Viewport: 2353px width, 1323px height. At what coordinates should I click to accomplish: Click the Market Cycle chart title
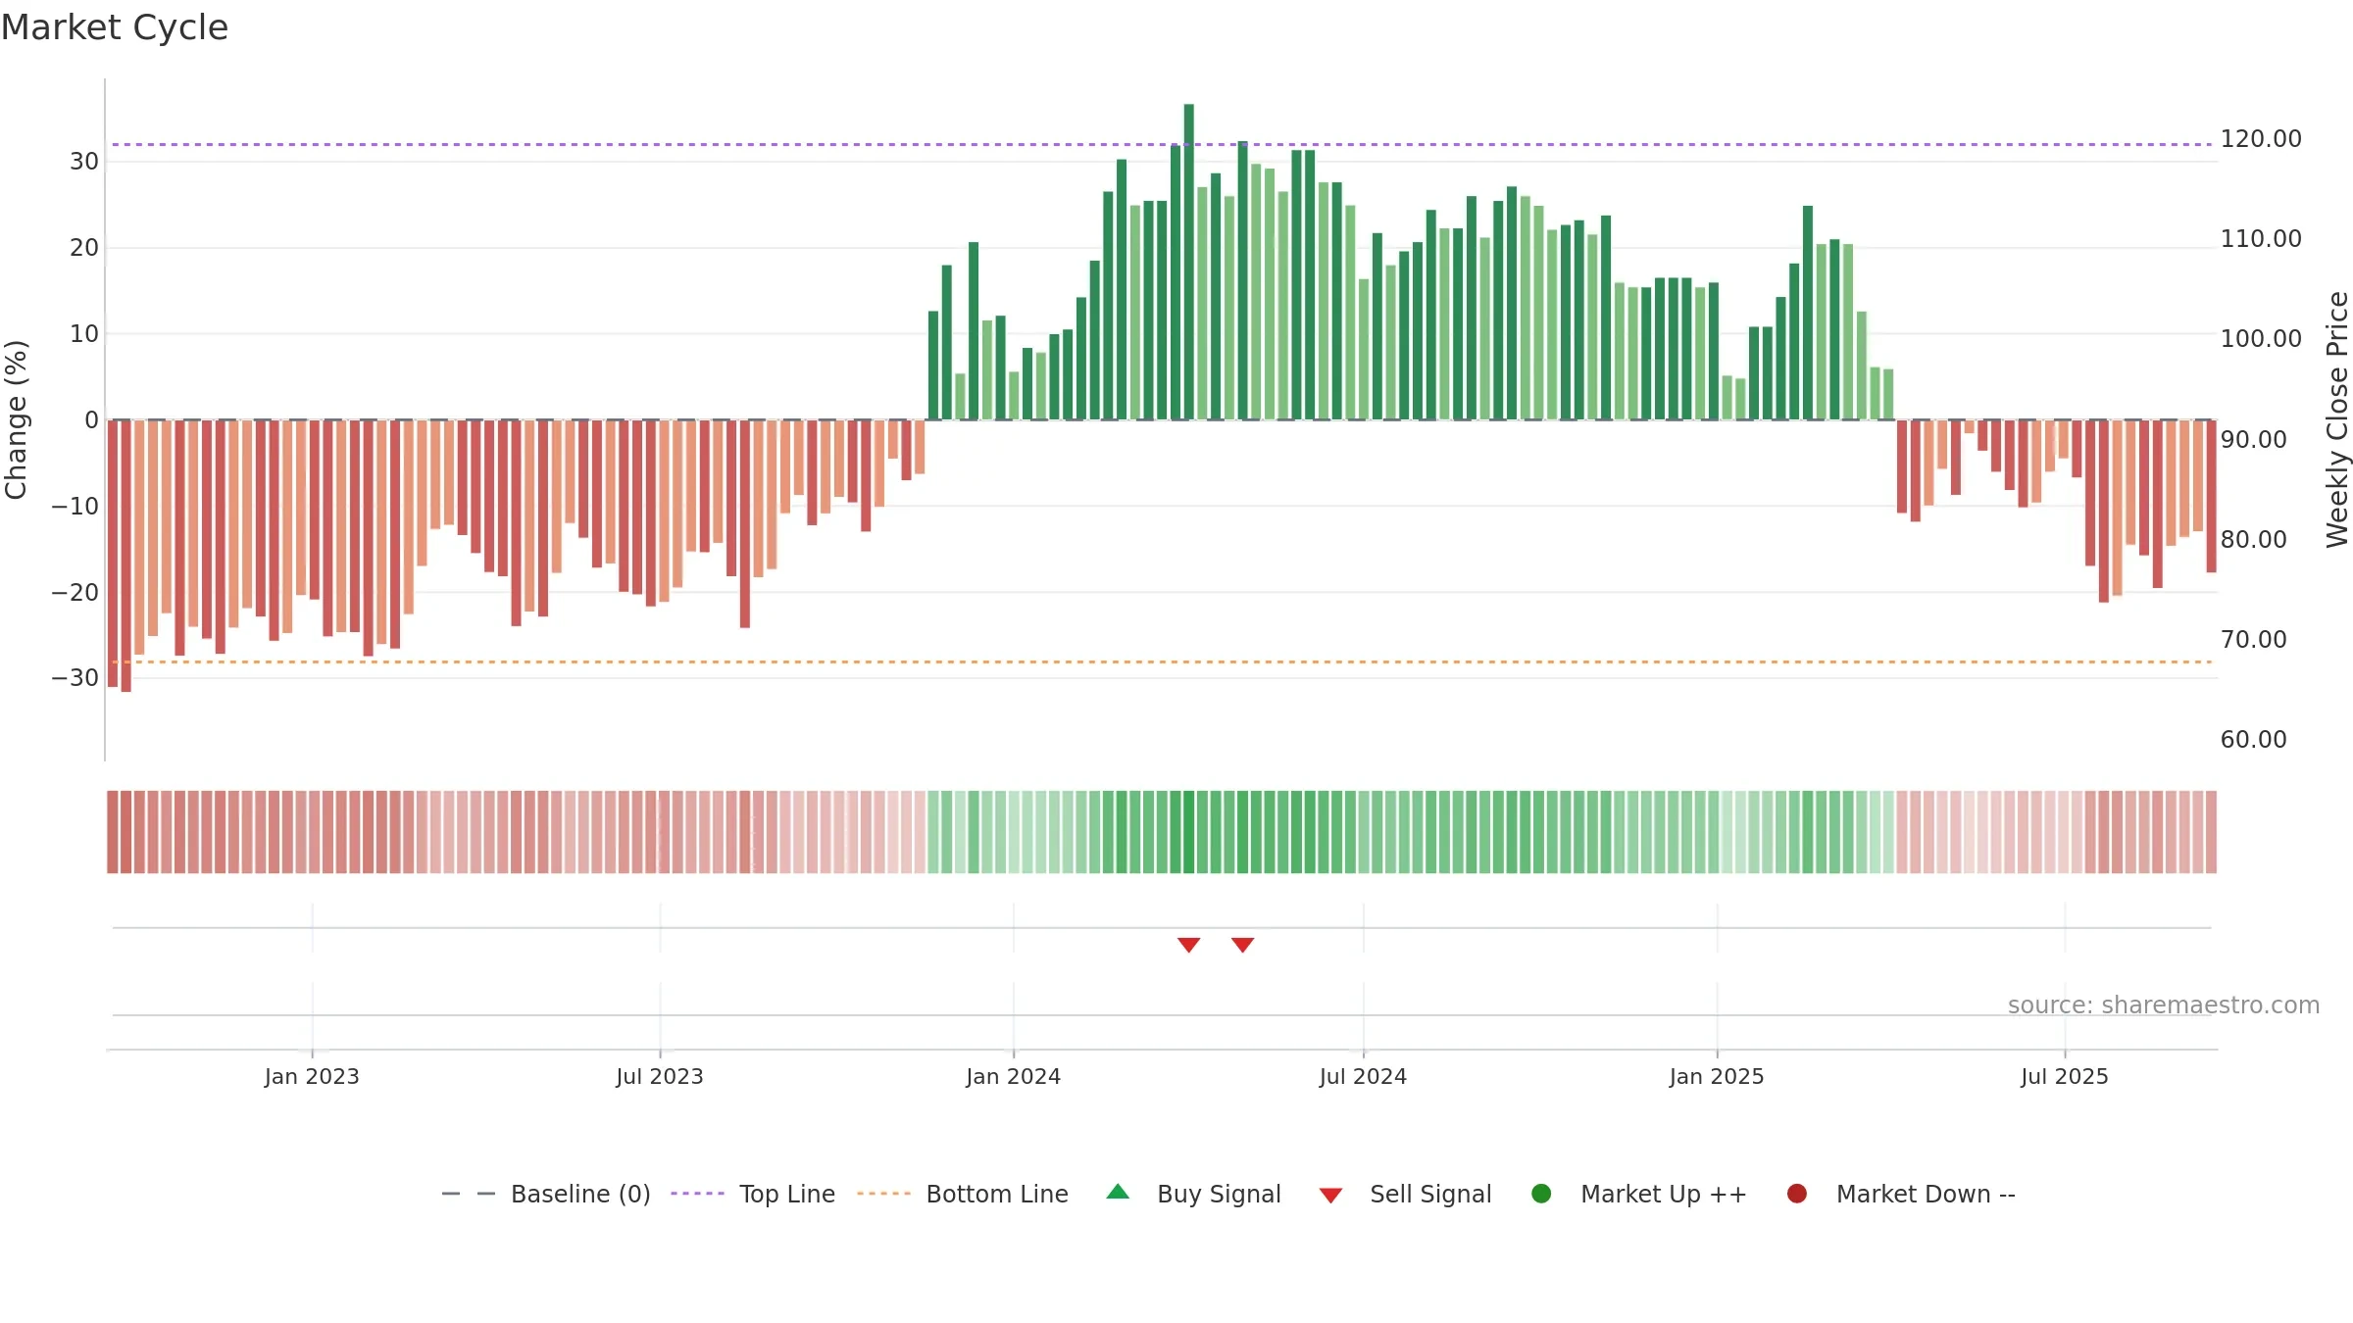click(115, 27)
